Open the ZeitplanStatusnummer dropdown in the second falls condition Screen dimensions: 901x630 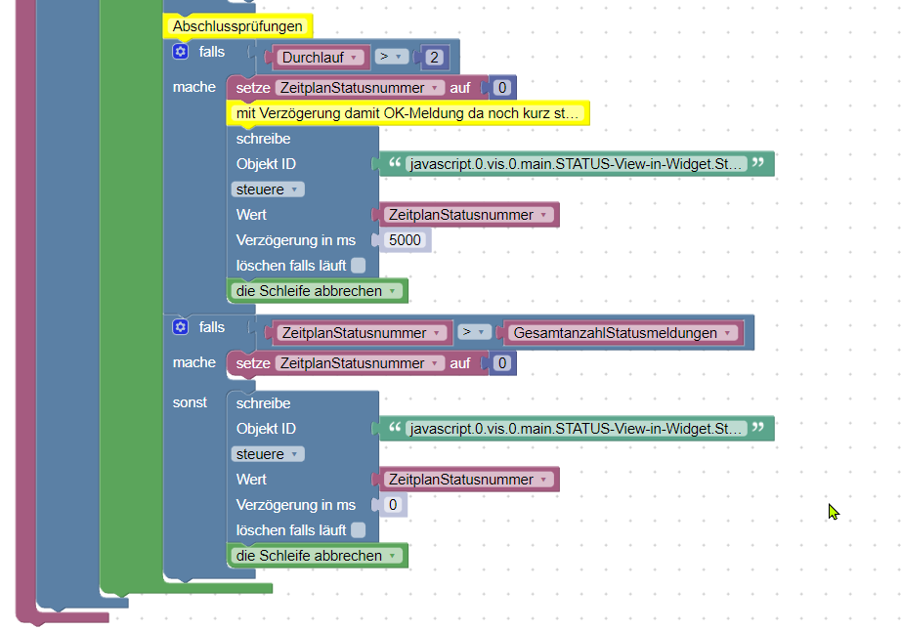pos(362,333)
